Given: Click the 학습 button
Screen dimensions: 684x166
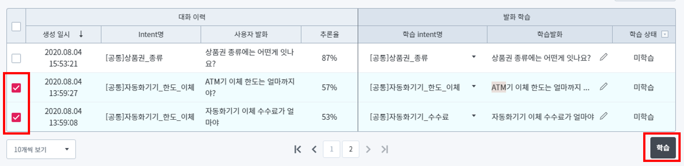Looking at the screenshot, I should point(663,148).
